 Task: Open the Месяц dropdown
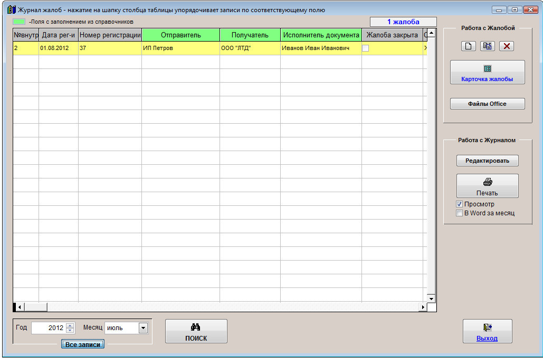(x=143, y=328)
